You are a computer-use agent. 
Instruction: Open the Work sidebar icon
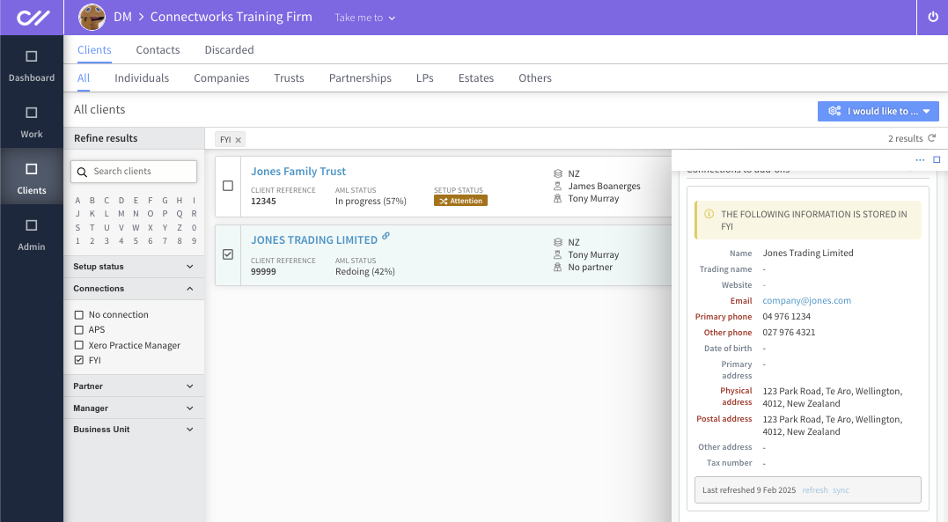tap(32, 113)
